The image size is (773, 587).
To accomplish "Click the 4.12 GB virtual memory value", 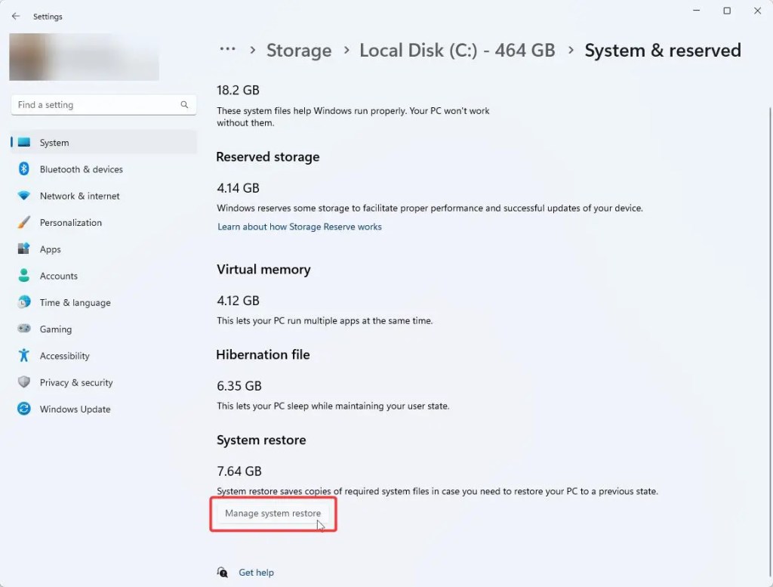I will pos(238,301).
